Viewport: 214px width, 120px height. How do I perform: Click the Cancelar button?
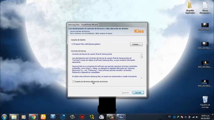point(138,93)
